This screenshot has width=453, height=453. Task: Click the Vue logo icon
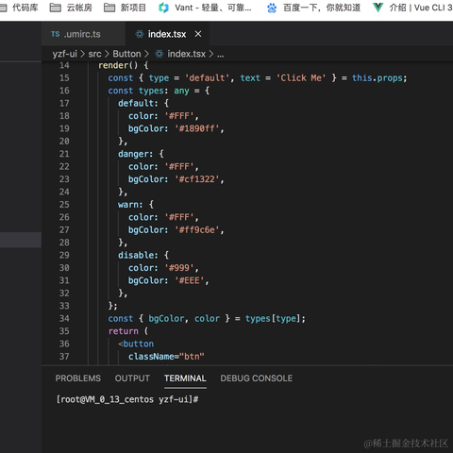[377, 8]
